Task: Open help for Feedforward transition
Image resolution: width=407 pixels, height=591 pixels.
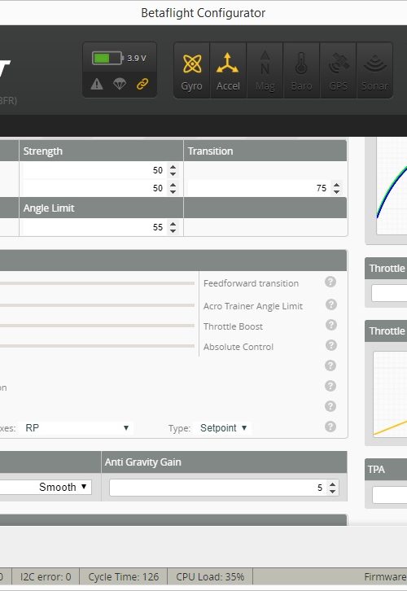Action: point(330,282)
